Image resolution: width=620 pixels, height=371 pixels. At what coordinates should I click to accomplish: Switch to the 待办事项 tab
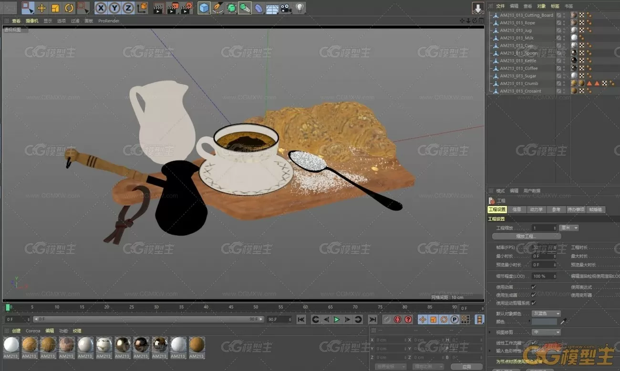click(x=576, y=209)
